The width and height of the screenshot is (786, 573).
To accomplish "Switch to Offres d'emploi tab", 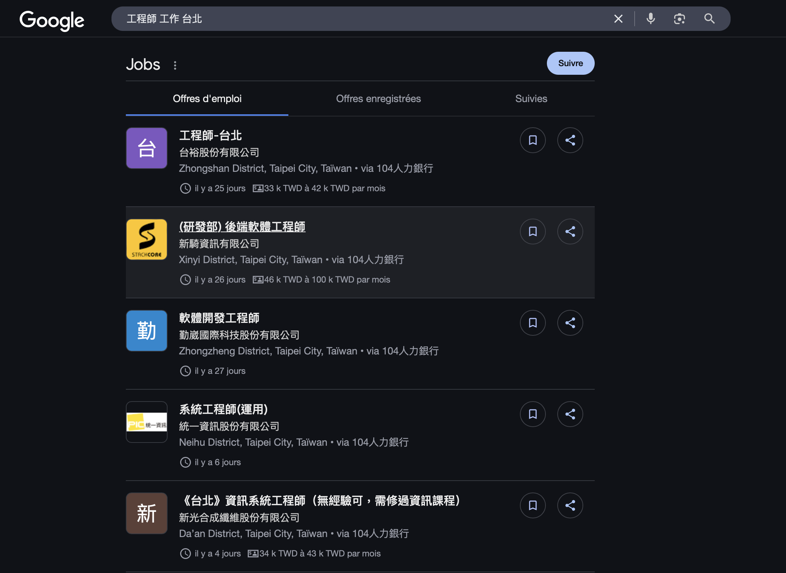I will pyautogui.click(x=207, y=98).
